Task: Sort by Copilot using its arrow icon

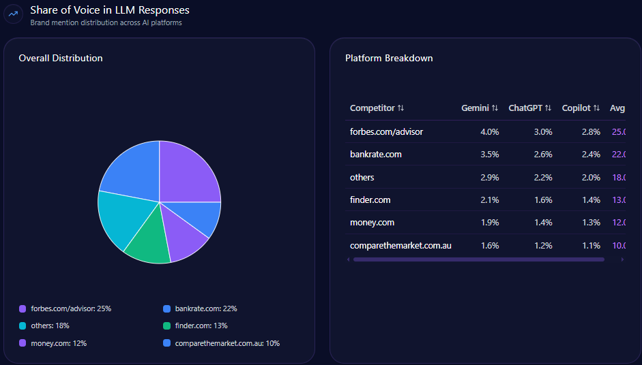Action: pos(596,108)
